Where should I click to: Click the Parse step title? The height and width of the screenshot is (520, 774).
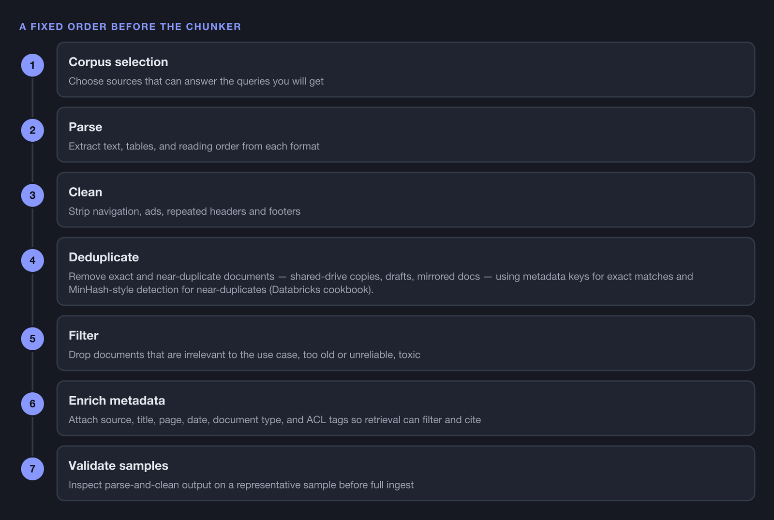(x=85, y=127)
